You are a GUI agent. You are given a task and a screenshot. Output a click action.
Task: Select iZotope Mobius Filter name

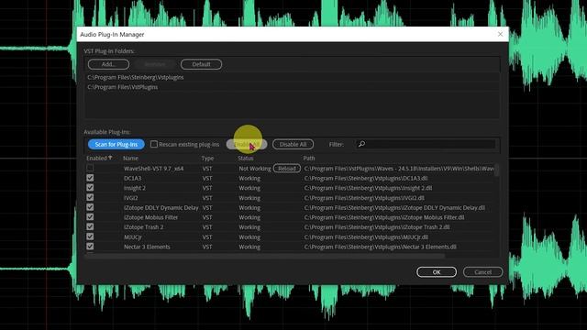[150, 217]
